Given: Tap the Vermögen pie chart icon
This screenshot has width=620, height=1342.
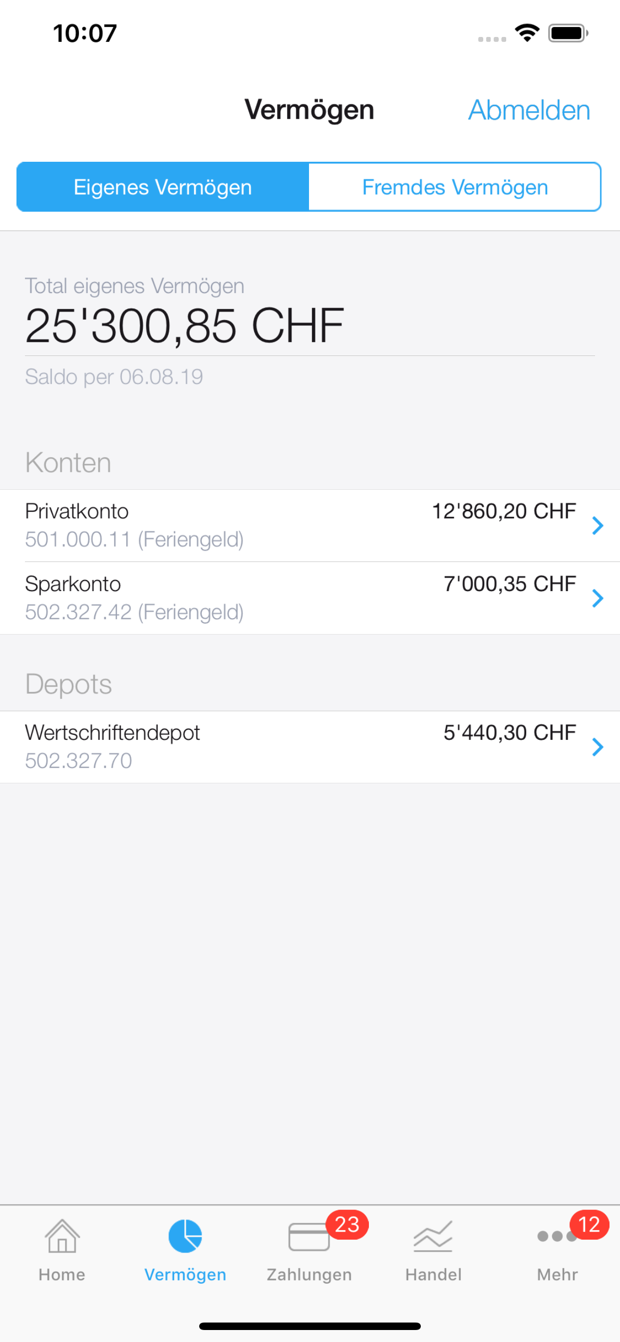Looking at the screenshot, I should pyautogui.click(x=185, y=1236).
